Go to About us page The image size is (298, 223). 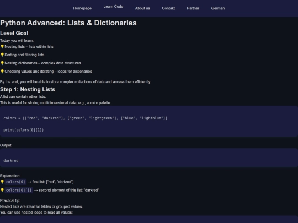coord(142,8)
